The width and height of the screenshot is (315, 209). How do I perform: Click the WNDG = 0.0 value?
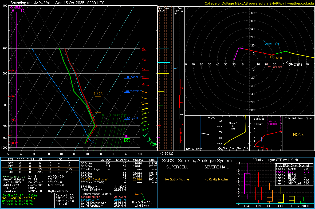[x=56, y=177]
